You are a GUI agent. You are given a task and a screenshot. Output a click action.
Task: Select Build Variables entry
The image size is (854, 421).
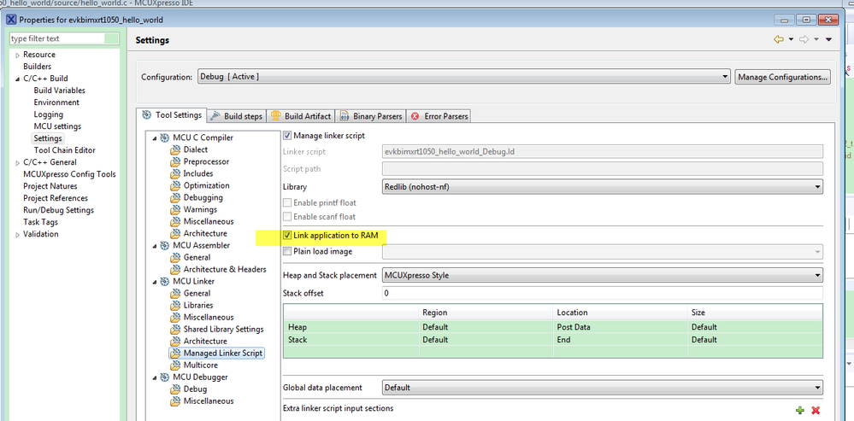click(59, 91)
